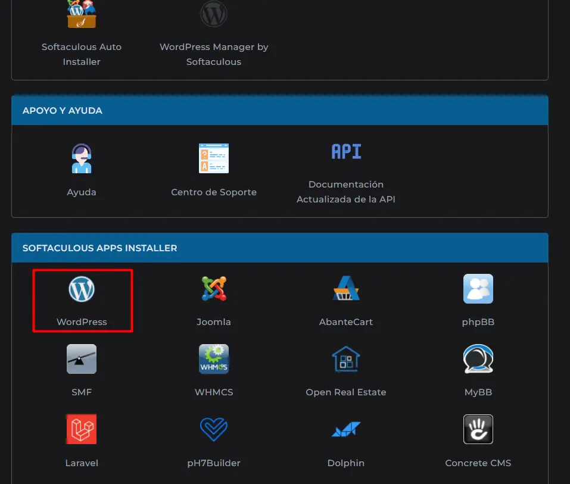570x484 pixels.
Task: Select the Laravel framework icon
Action: pyautogui.click(x=82, y=429)
